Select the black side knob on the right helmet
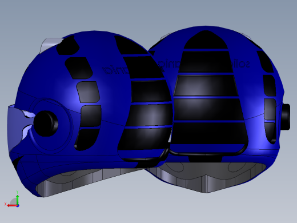Screen dimensions: 297x223 coord(286,117)
